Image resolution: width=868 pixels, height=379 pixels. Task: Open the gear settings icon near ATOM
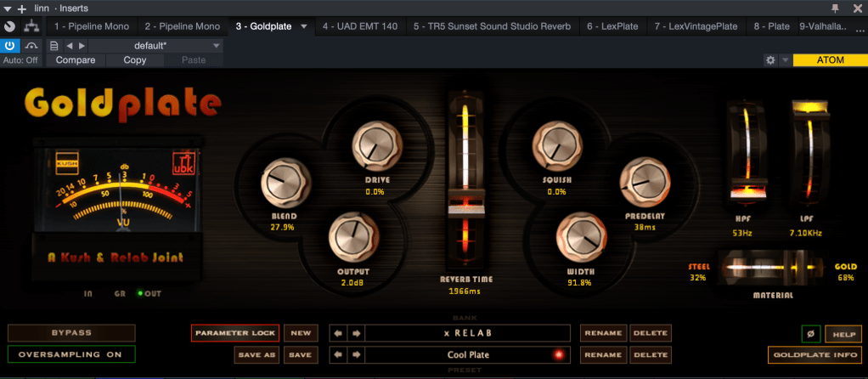pos(769,60)
